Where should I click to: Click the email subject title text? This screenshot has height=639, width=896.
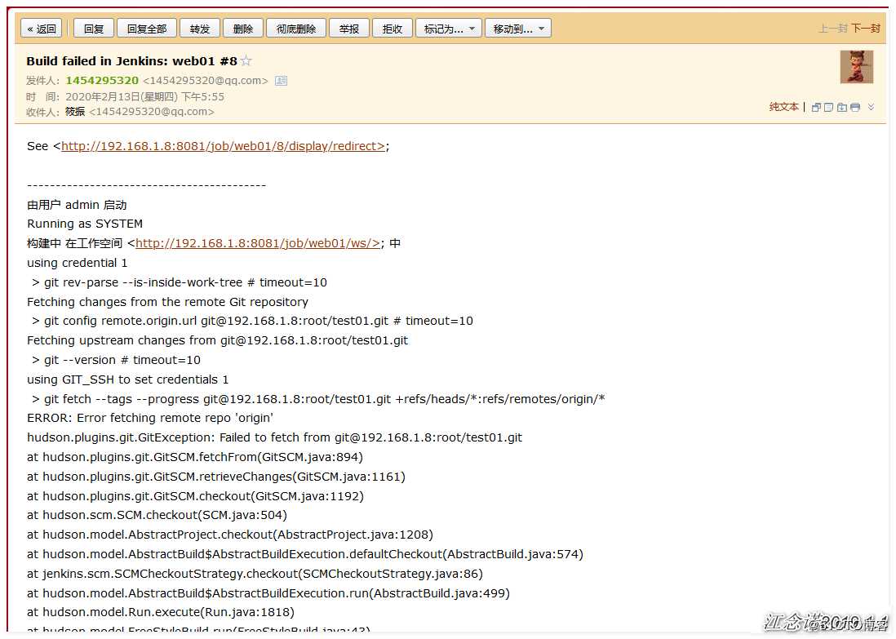click(x=131, y=61)
